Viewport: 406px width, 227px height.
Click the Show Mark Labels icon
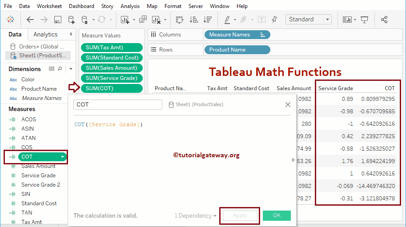click(x=261, y=20)
